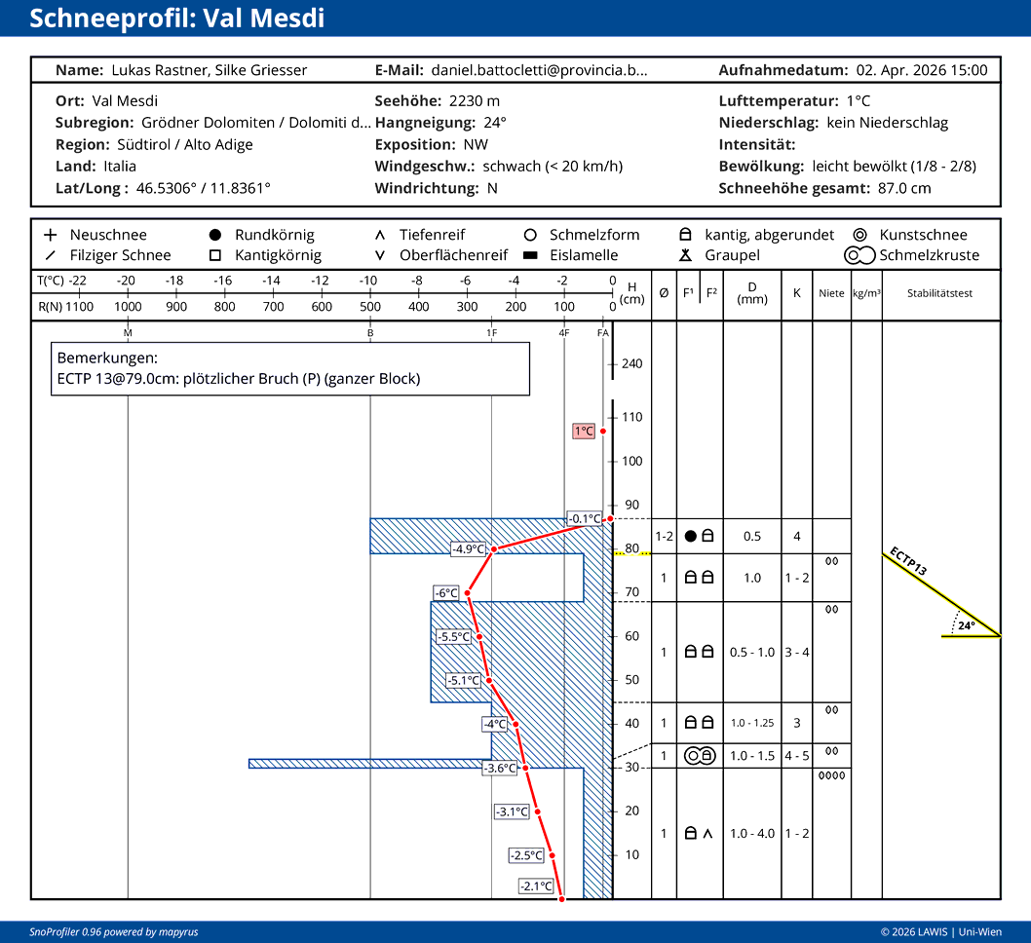Select the Rundkörnig filled circle legend icon

click(215, 235)
